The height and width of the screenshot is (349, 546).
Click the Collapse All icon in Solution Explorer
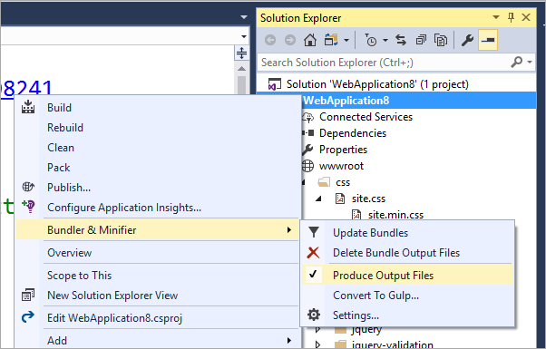[x=421, y=41]
